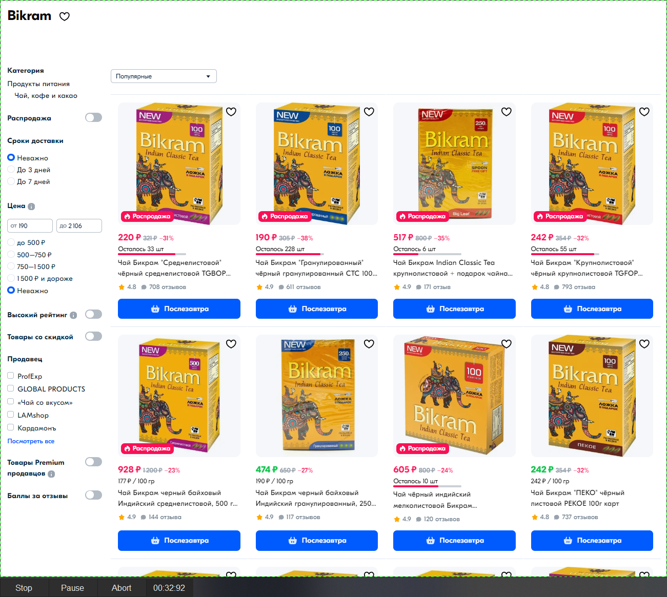Click Abort in the recorder bar
Viewport: 667px width, 597px height.
tap(122, 588)
